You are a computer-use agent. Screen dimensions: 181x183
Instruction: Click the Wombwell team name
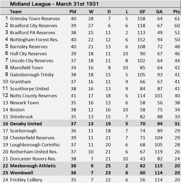tap(22, 173)
